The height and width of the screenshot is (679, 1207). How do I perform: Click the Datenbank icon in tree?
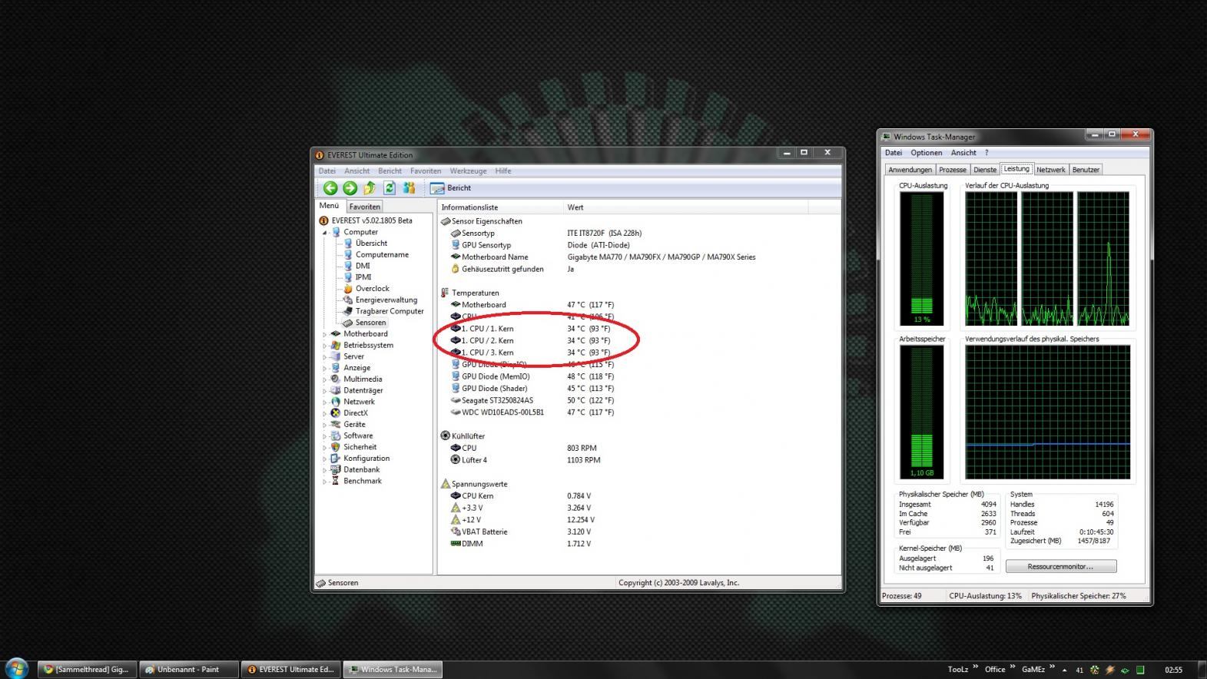point(336,470)
